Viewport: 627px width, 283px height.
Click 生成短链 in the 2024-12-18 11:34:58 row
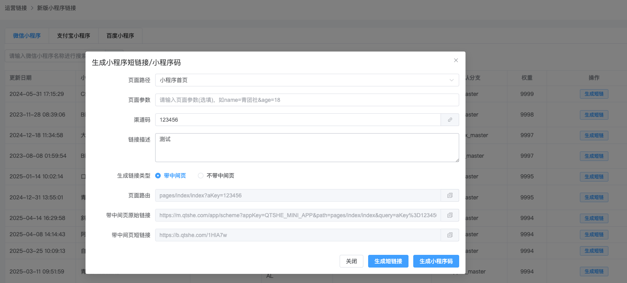594,136
